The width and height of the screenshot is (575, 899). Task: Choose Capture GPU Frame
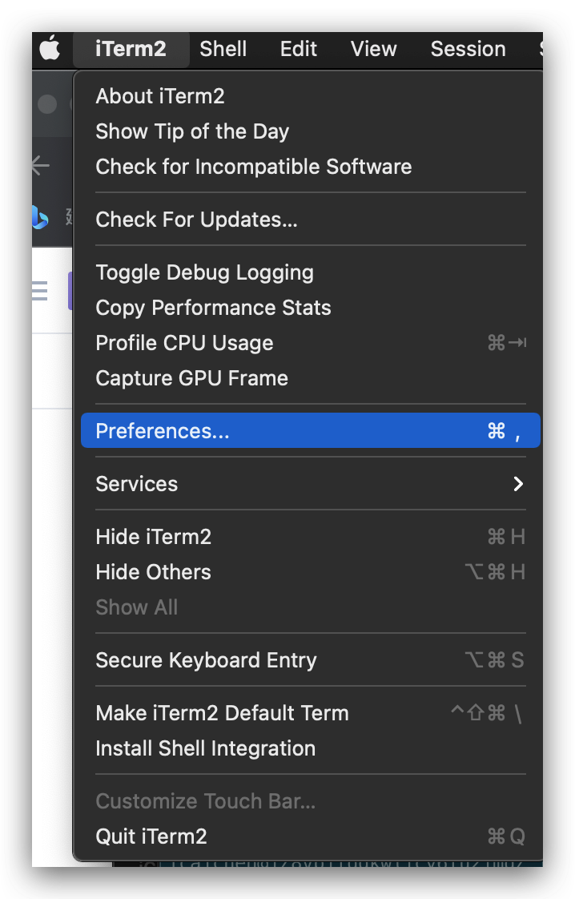192,378
